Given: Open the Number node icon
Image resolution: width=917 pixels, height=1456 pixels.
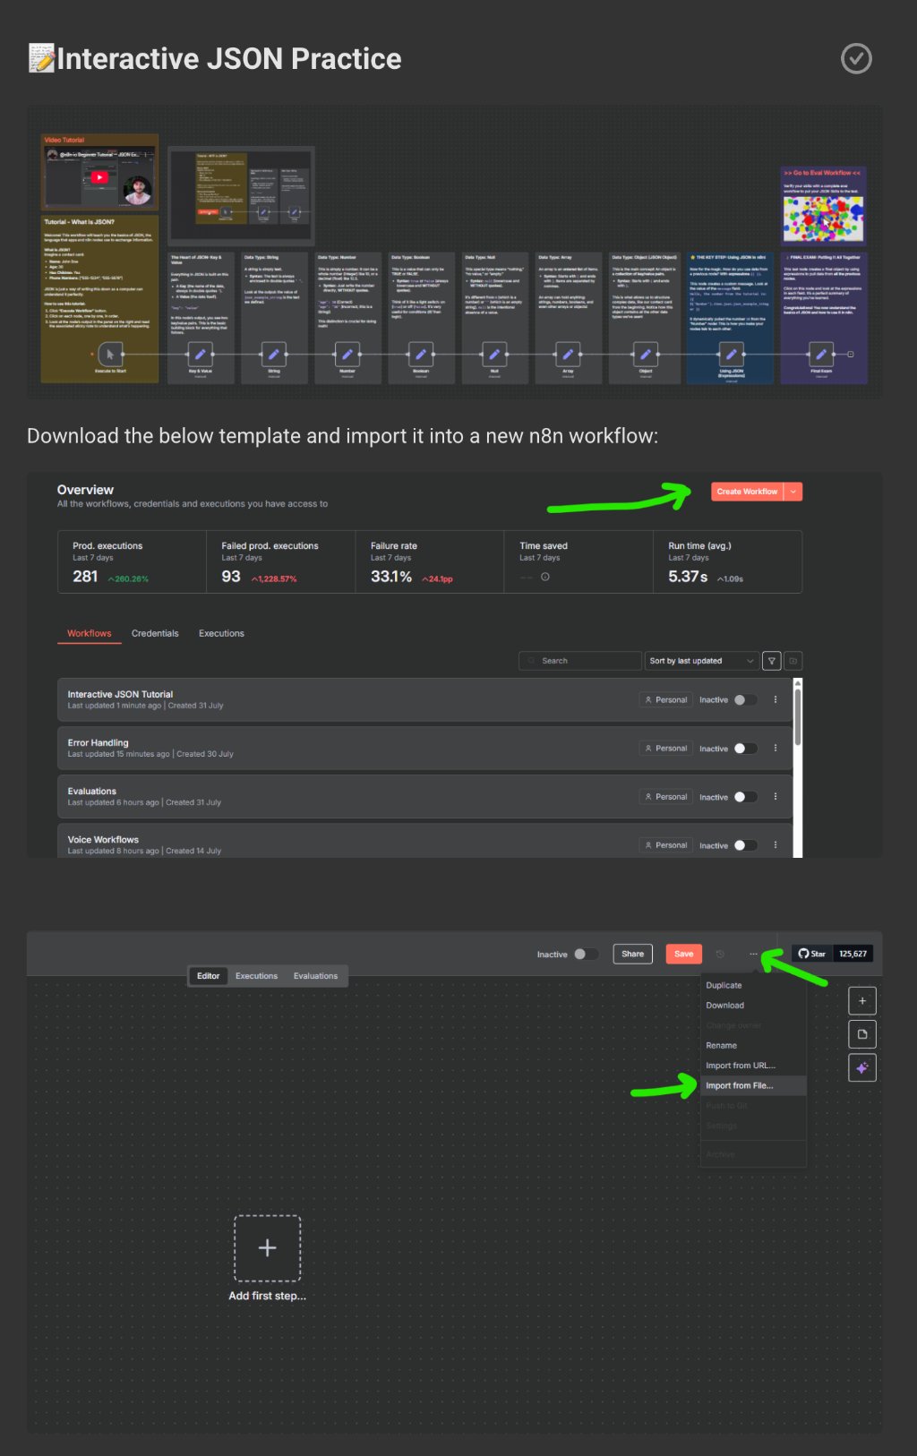Looking at the screenshot, I should 347,355.
